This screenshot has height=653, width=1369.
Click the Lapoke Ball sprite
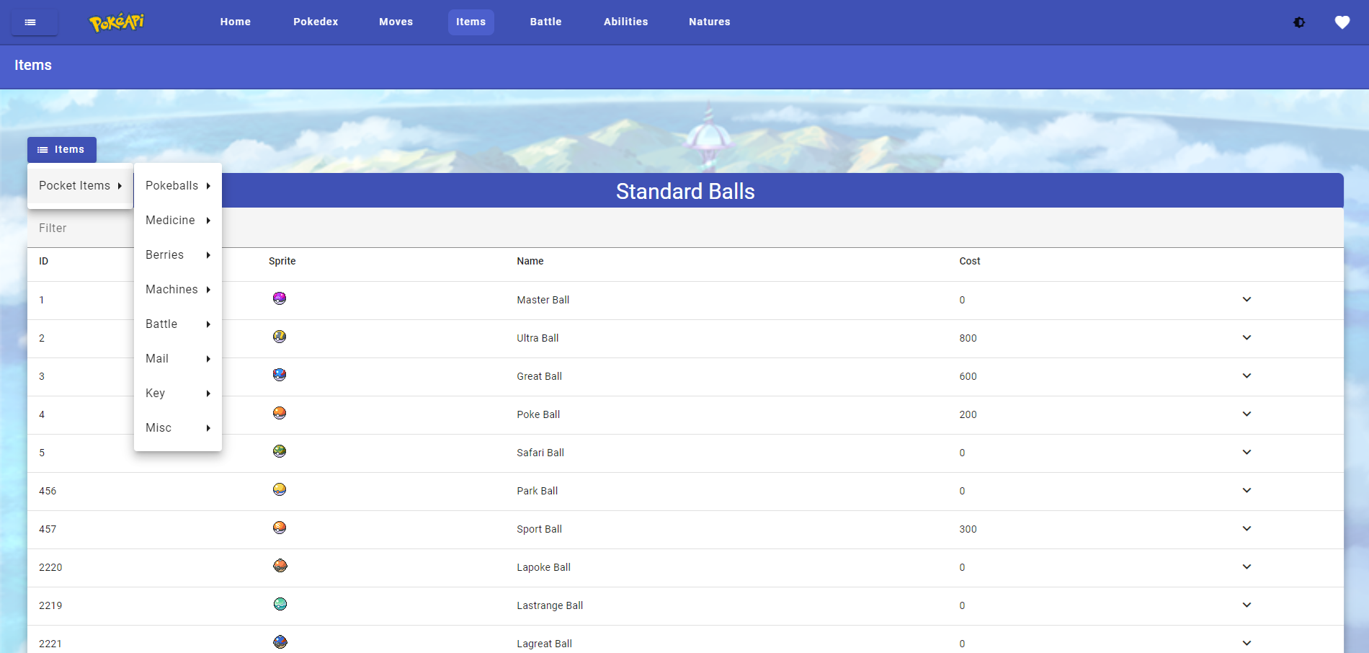click(x=280, y=566)
